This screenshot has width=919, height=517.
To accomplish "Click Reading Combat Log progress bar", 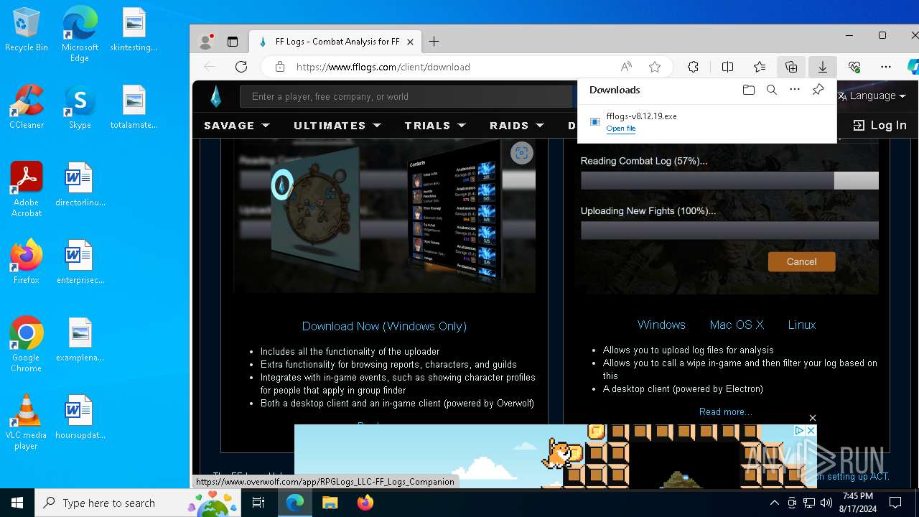I will [x=729, y=180].
